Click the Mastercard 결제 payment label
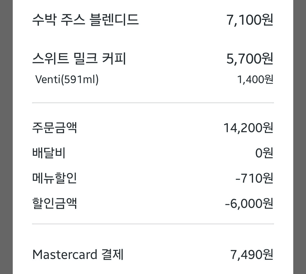306x274 pixels. 78,255
